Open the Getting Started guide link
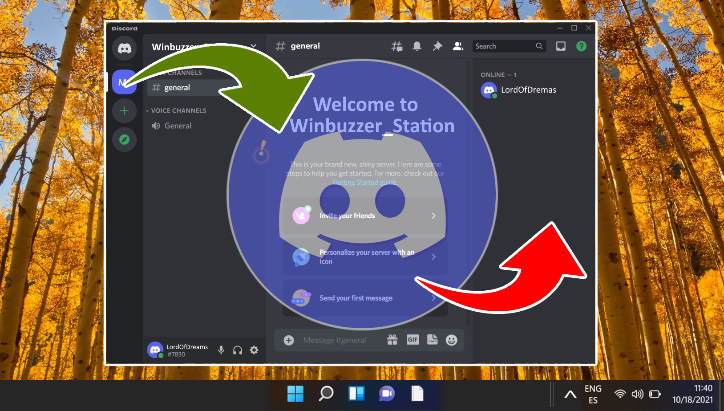This screenshot has width=724, height=411. 365,183
